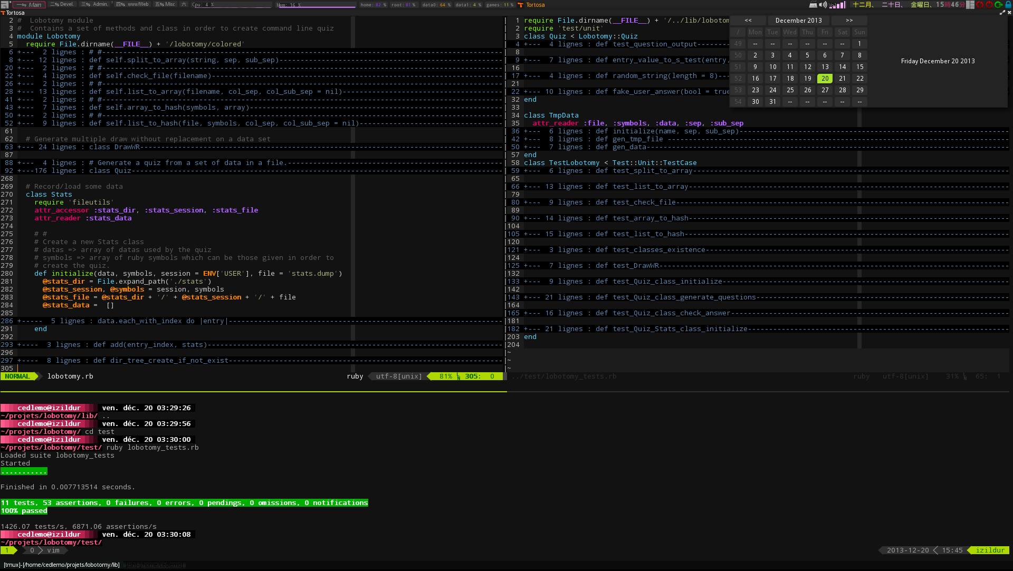Click the Cpu usage progress bar
1013x571 pixels.
click(x=232, y=5)
